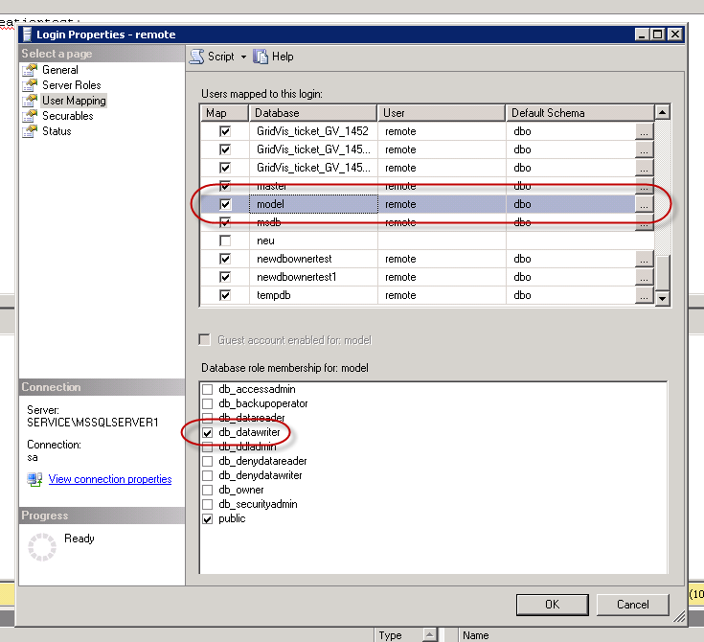Open the Server Roles page

pyautogui.click(x=71, y=85)
